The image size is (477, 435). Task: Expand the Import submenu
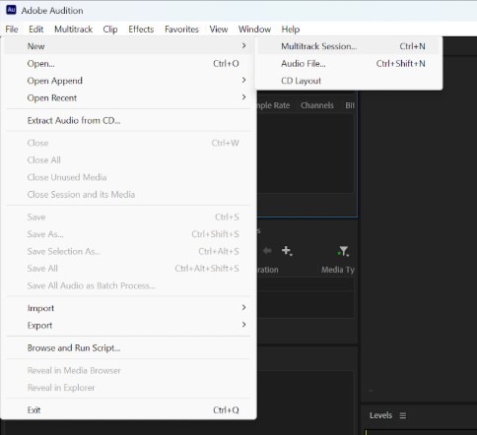128,308
